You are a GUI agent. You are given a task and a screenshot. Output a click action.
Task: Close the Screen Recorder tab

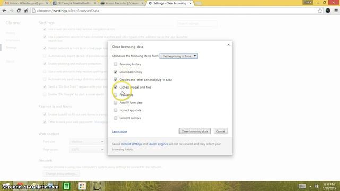142,3
